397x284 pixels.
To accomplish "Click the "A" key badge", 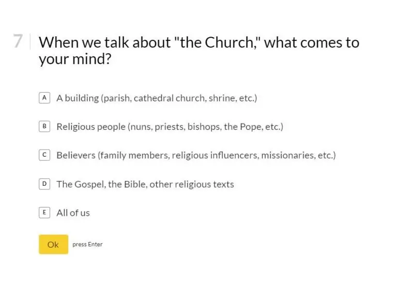I will (x=44, y=98).
